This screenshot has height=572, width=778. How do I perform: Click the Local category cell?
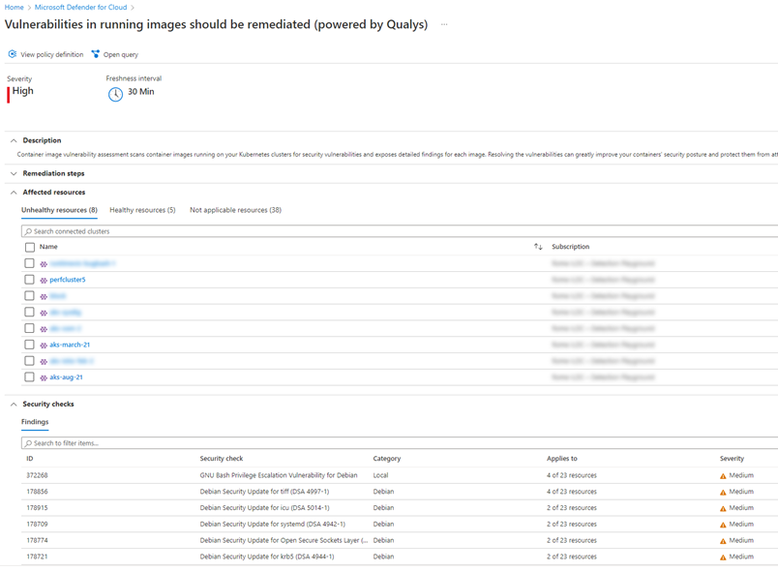tap(380, 475)
